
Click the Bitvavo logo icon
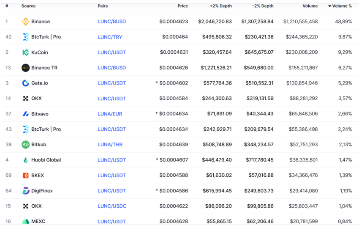[25, 114]
